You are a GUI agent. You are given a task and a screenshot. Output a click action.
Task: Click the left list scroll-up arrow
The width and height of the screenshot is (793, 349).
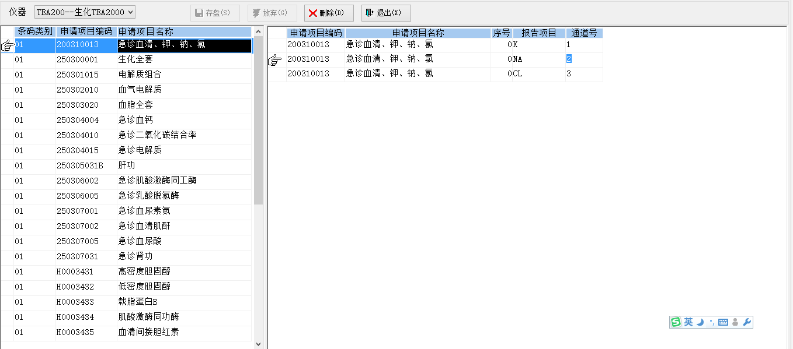tap(259, 31)
